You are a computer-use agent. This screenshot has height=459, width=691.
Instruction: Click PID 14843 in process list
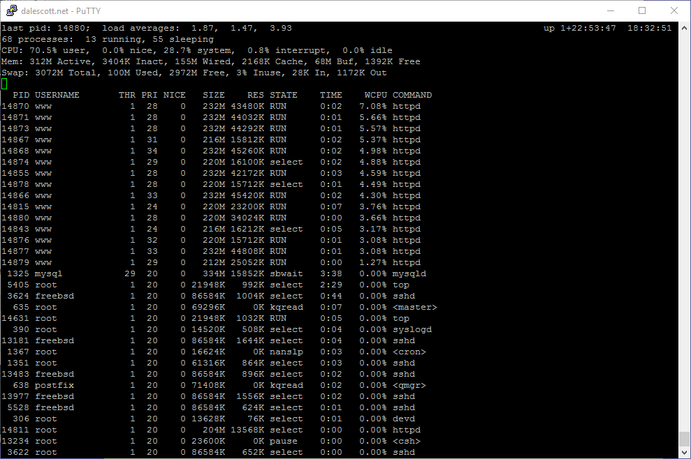pos(15,229)
